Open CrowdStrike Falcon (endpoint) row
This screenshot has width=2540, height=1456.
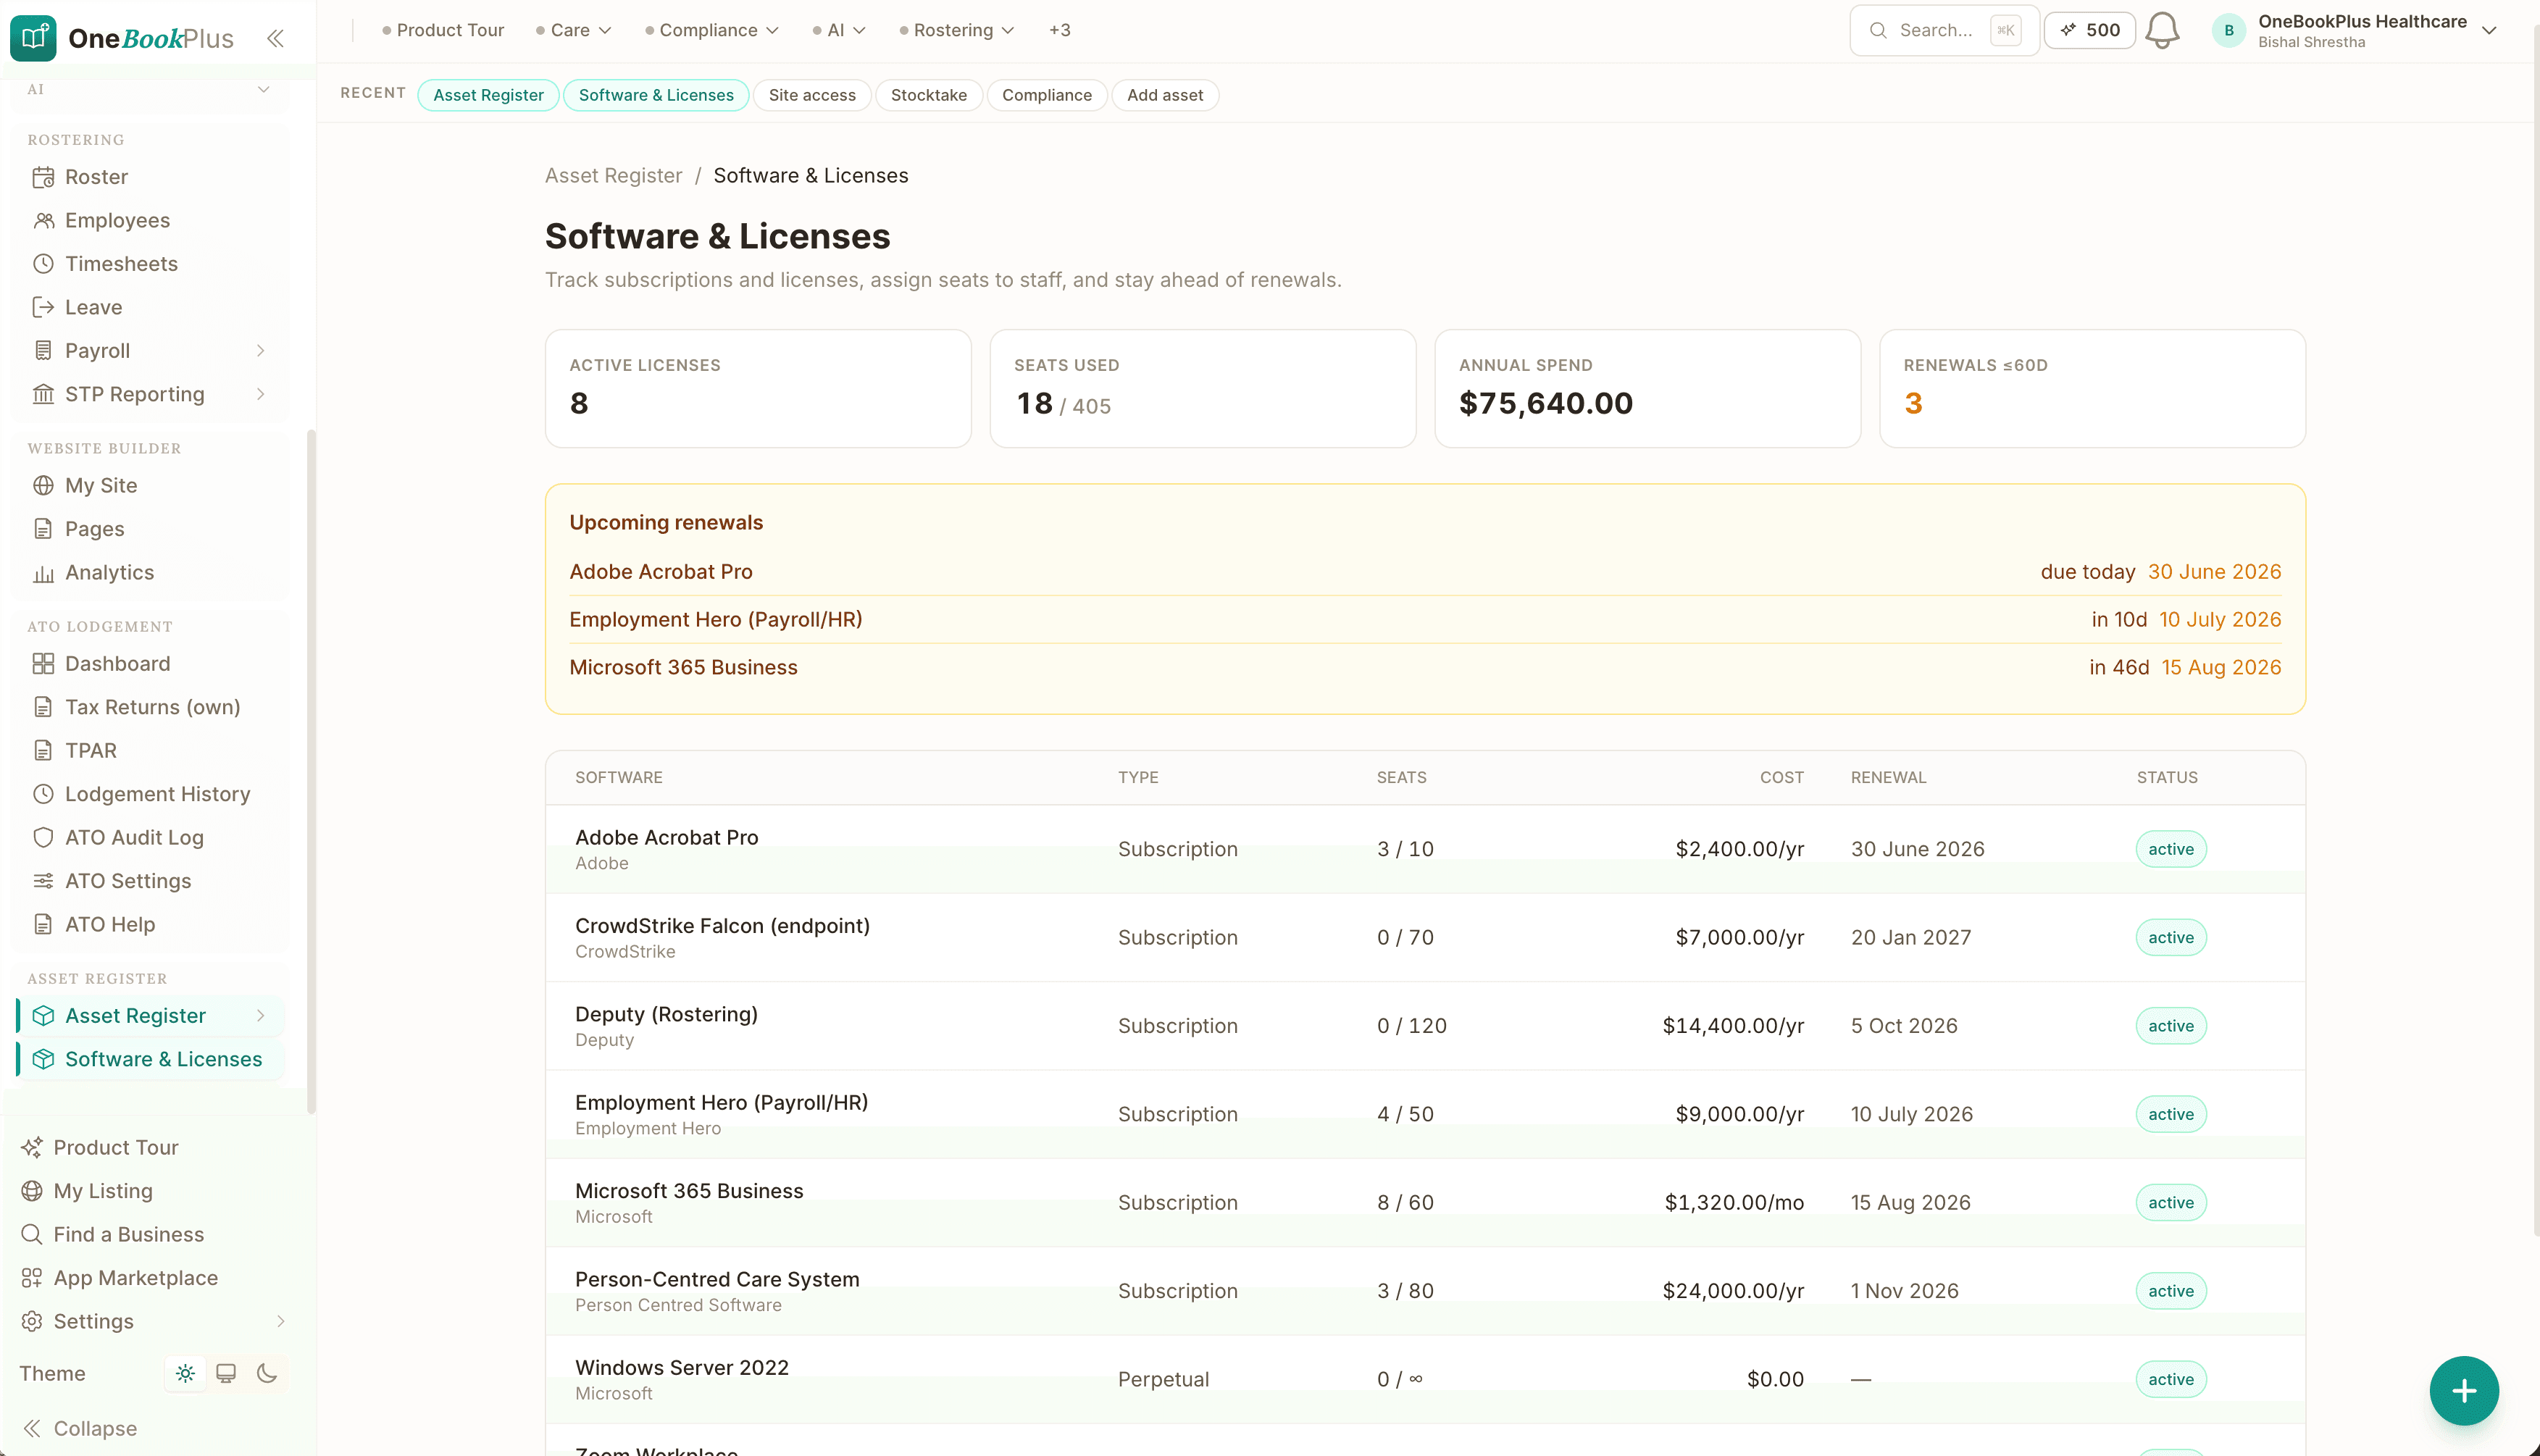(1425, 938)
